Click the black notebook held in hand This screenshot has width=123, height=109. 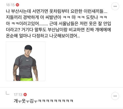(18, 78)
